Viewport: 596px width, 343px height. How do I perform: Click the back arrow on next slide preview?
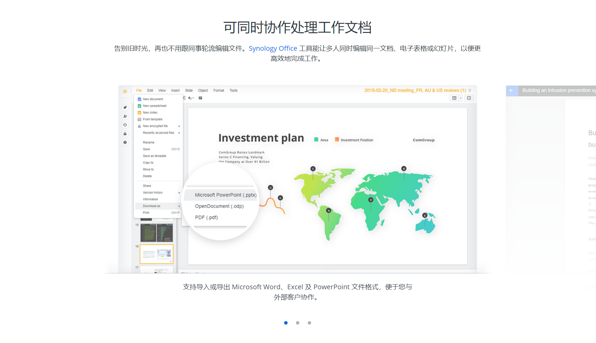point(511,90)
